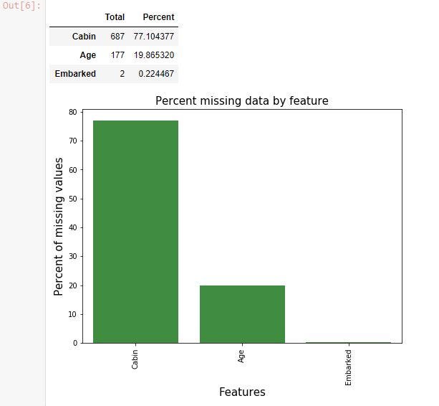
Task: Select the Percent column header
Action: click(x=158, y=17)
